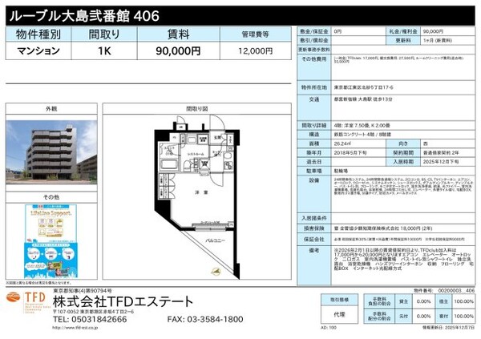The height and width of the screenshot is (339, 481).
Task: Select the 株式会社TFDエステート company name
Action: click(x=123, y=302)
